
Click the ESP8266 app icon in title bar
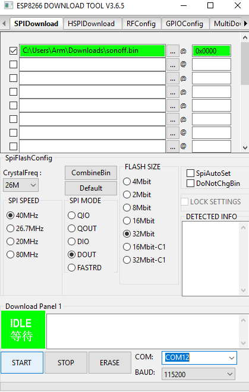(x=8, y=5)
